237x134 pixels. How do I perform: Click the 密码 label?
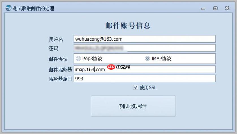pyautogui.click(x=53, y=49)
